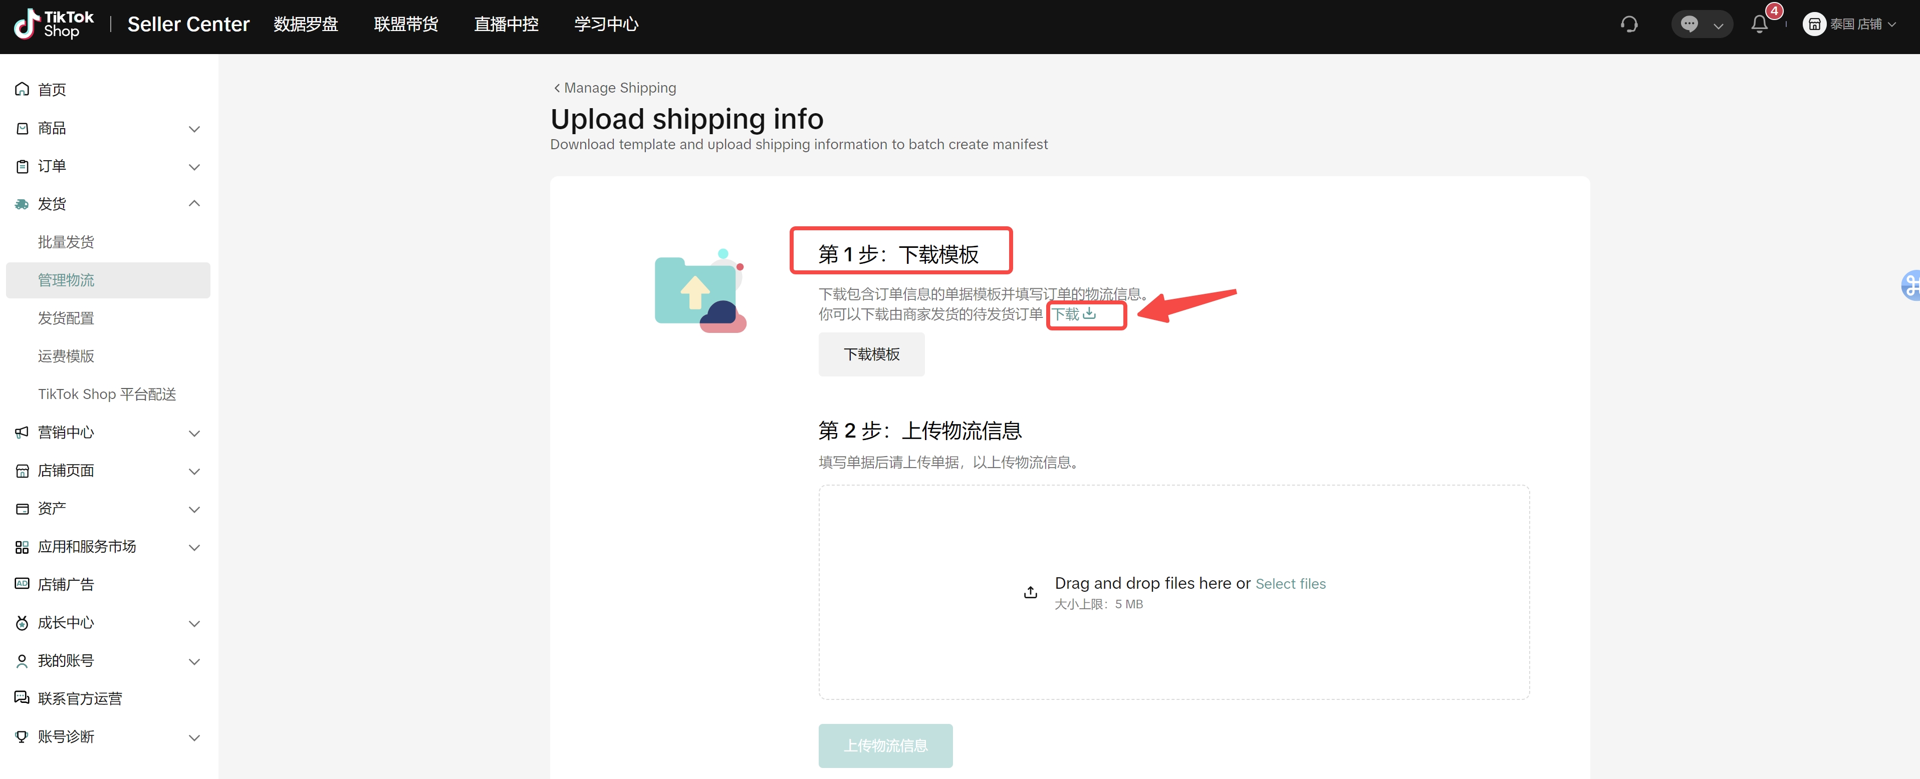Click Select files link in upload area
This screenshot has height=779, width=1920.
pos(1290,584)
